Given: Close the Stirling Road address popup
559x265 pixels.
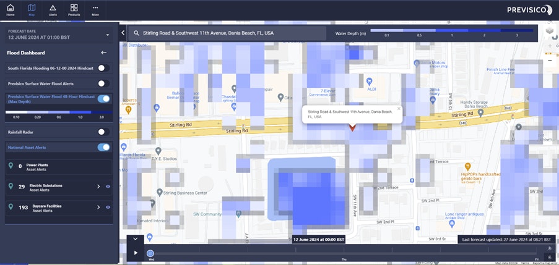Looking at the screenshot, I should 399,109.
